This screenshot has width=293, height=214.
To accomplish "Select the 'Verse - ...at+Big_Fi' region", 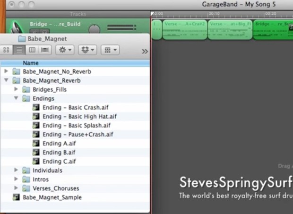I will coord(230,29).
